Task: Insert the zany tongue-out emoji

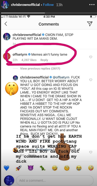Action: 91,168
